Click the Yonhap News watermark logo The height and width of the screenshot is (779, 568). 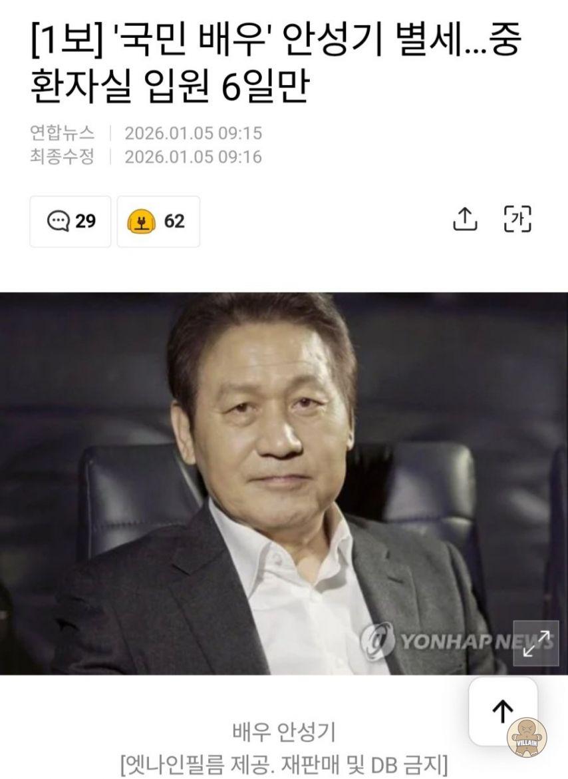click(456, 641)
